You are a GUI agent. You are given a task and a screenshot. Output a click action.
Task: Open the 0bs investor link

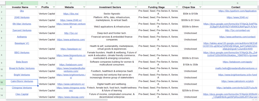[22, 11]
